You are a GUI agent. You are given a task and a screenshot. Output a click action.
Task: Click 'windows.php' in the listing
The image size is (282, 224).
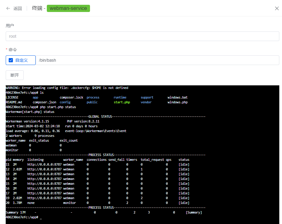point(178,102)
